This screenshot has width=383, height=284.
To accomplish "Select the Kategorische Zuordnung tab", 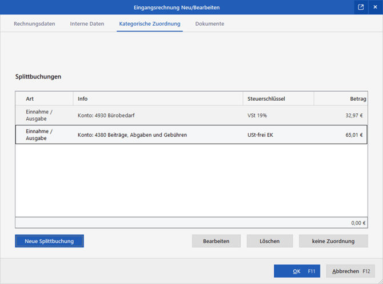I will (149, 24).
